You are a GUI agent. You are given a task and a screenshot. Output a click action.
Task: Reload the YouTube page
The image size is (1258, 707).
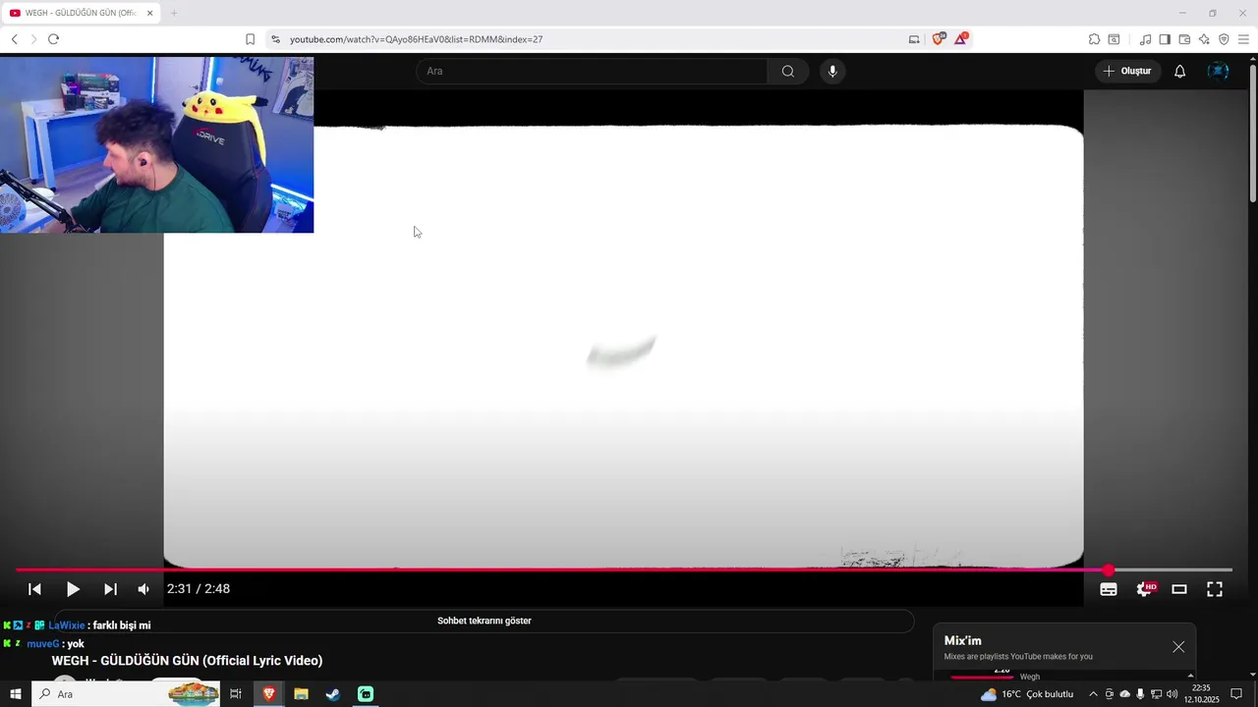click(x=53, y=39)
